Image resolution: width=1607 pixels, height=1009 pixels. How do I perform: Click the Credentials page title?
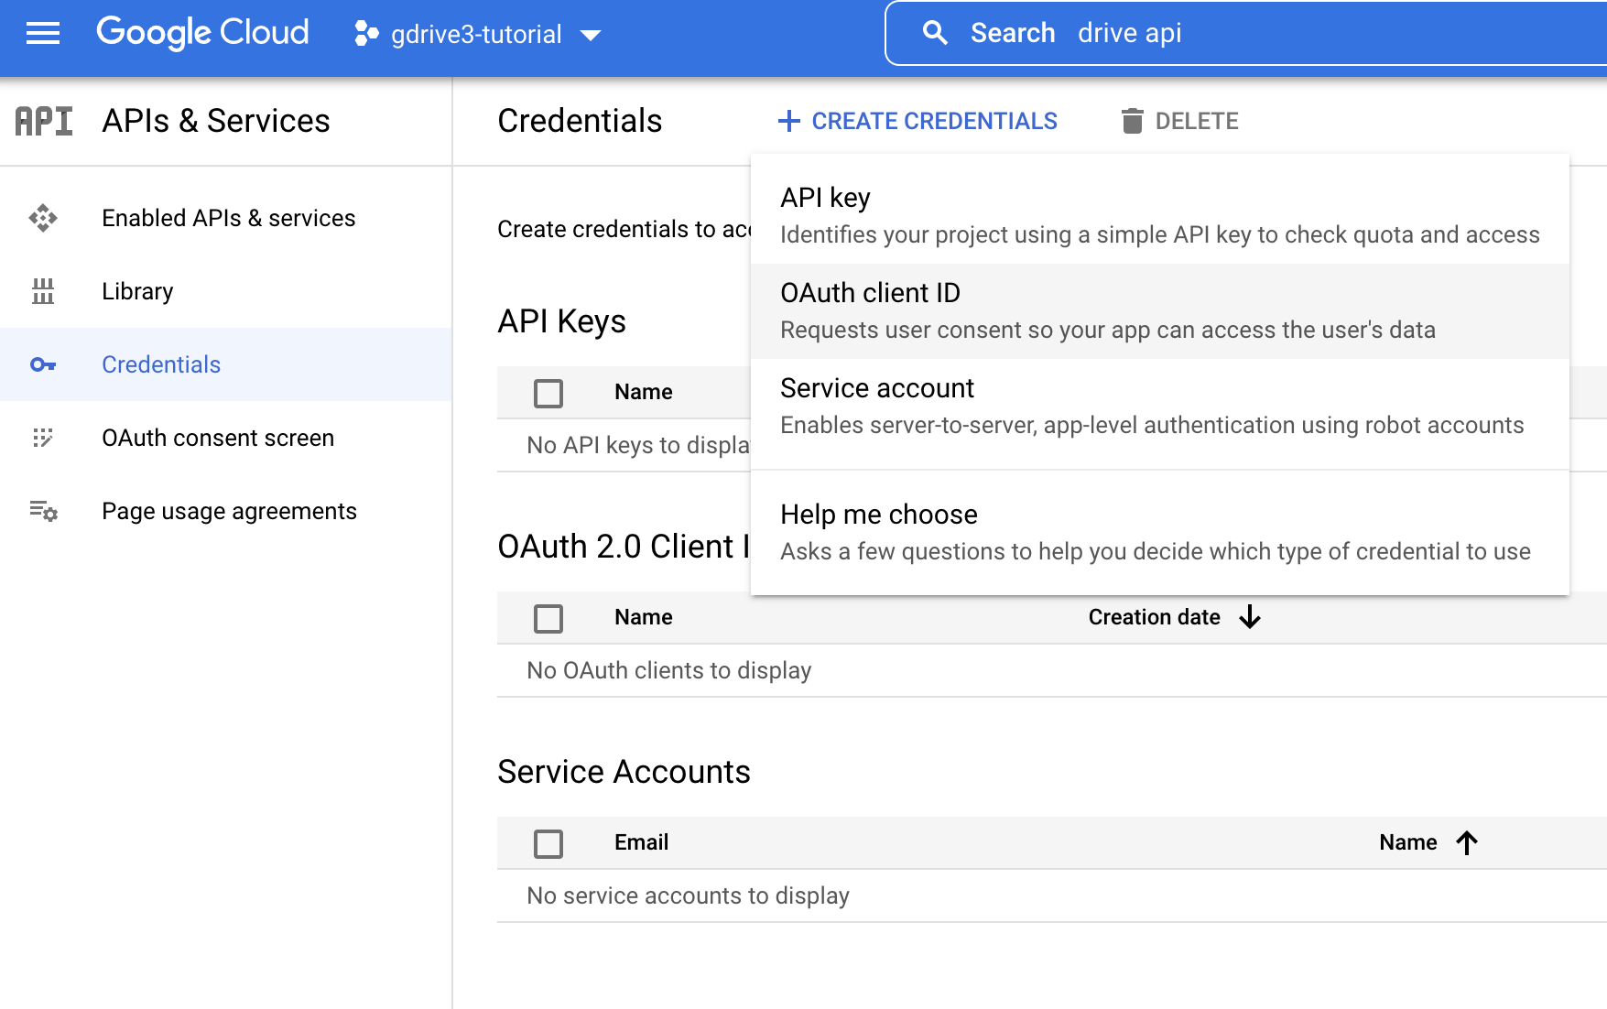pyautogui.click(x=580, y=121)
